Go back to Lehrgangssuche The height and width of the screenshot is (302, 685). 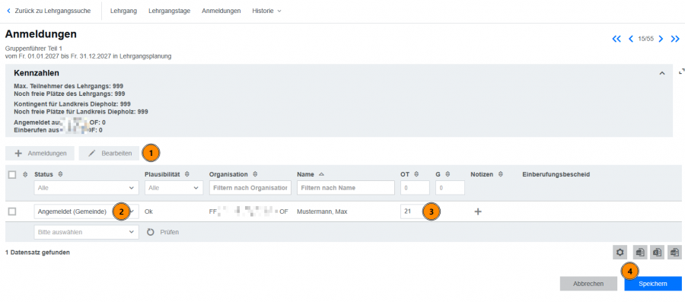(x=49, y=11)
